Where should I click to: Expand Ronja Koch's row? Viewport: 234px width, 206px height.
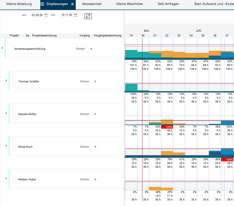(6, 146)
